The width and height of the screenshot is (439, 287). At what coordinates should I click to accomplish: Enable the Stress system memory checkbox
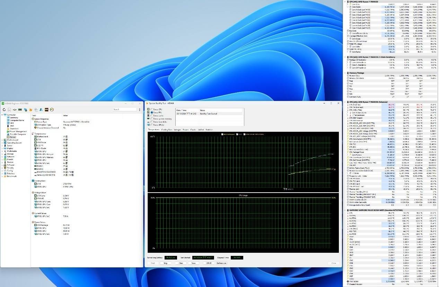coord(152,119)
